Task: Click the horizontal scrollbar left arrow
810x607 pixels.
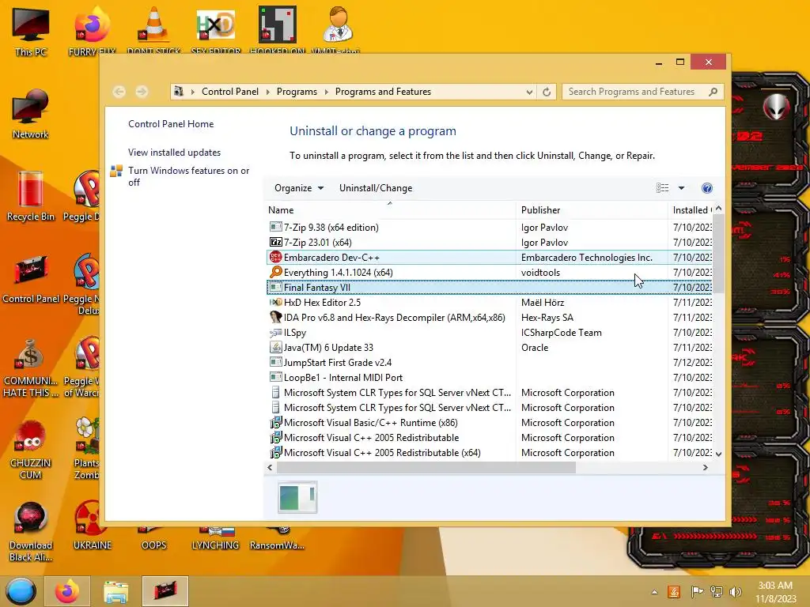Action: [270, 468]
